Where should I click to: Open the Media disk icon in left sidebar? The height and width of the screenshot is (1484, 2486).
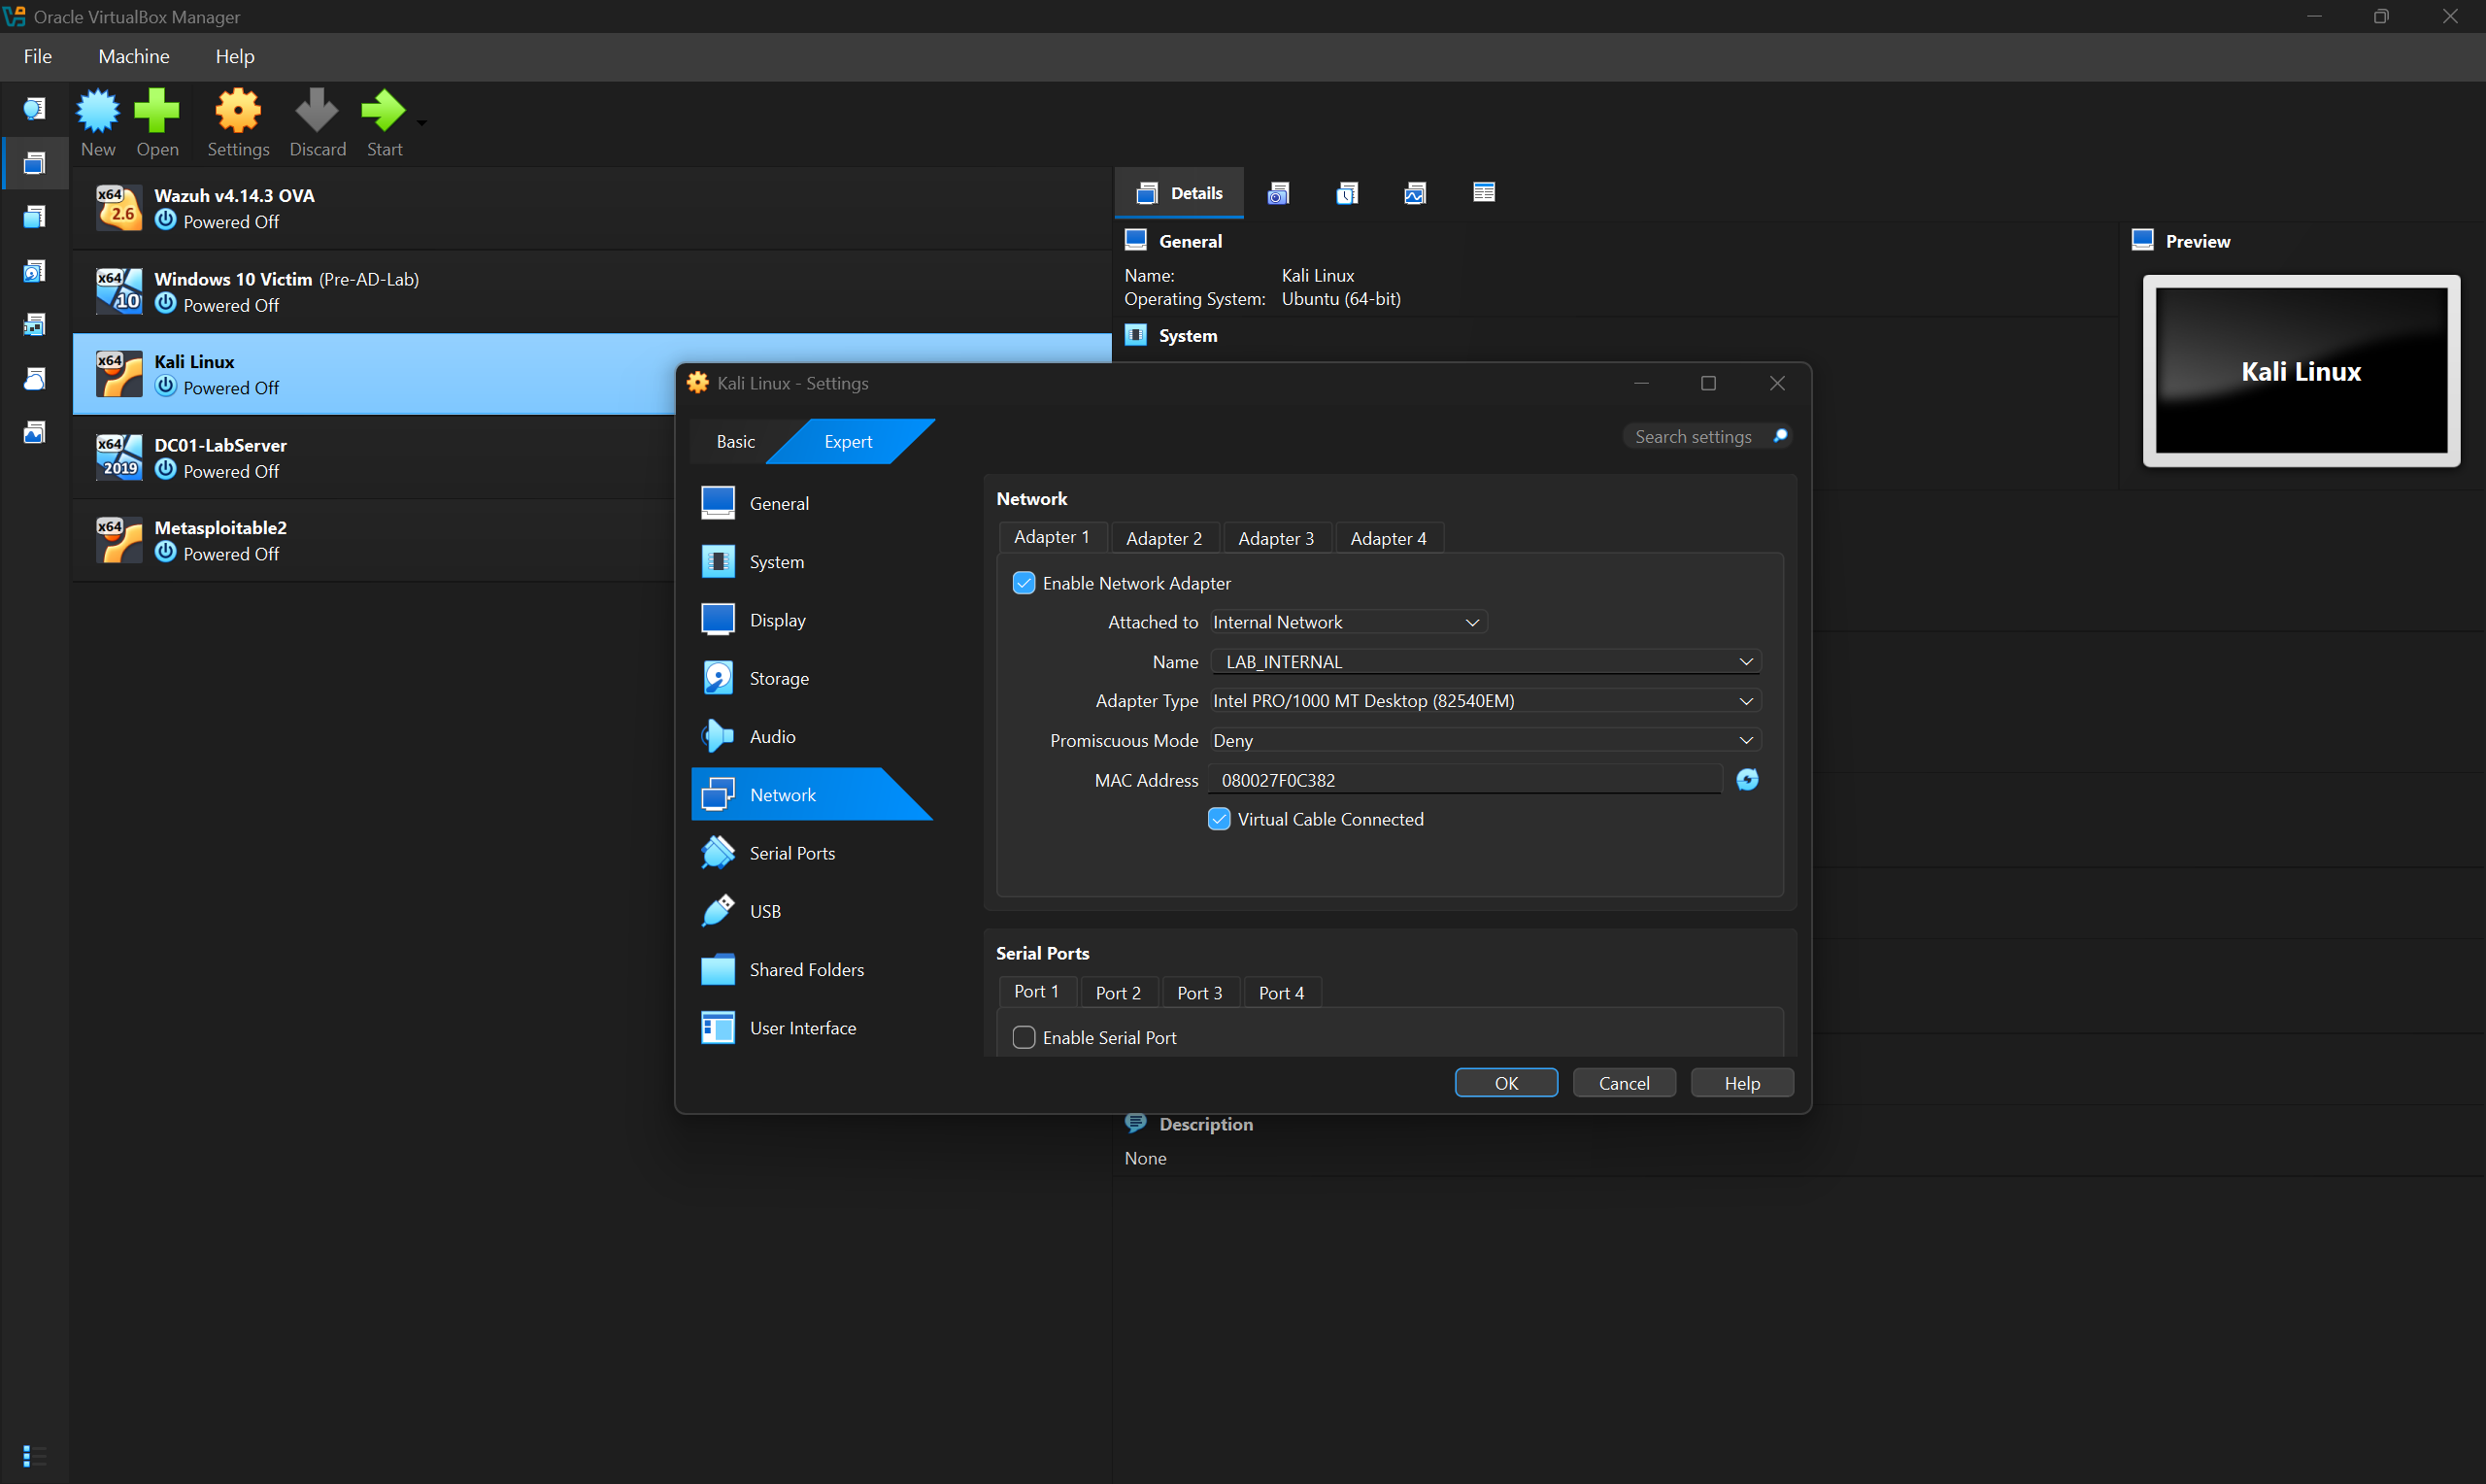(34, 271)
